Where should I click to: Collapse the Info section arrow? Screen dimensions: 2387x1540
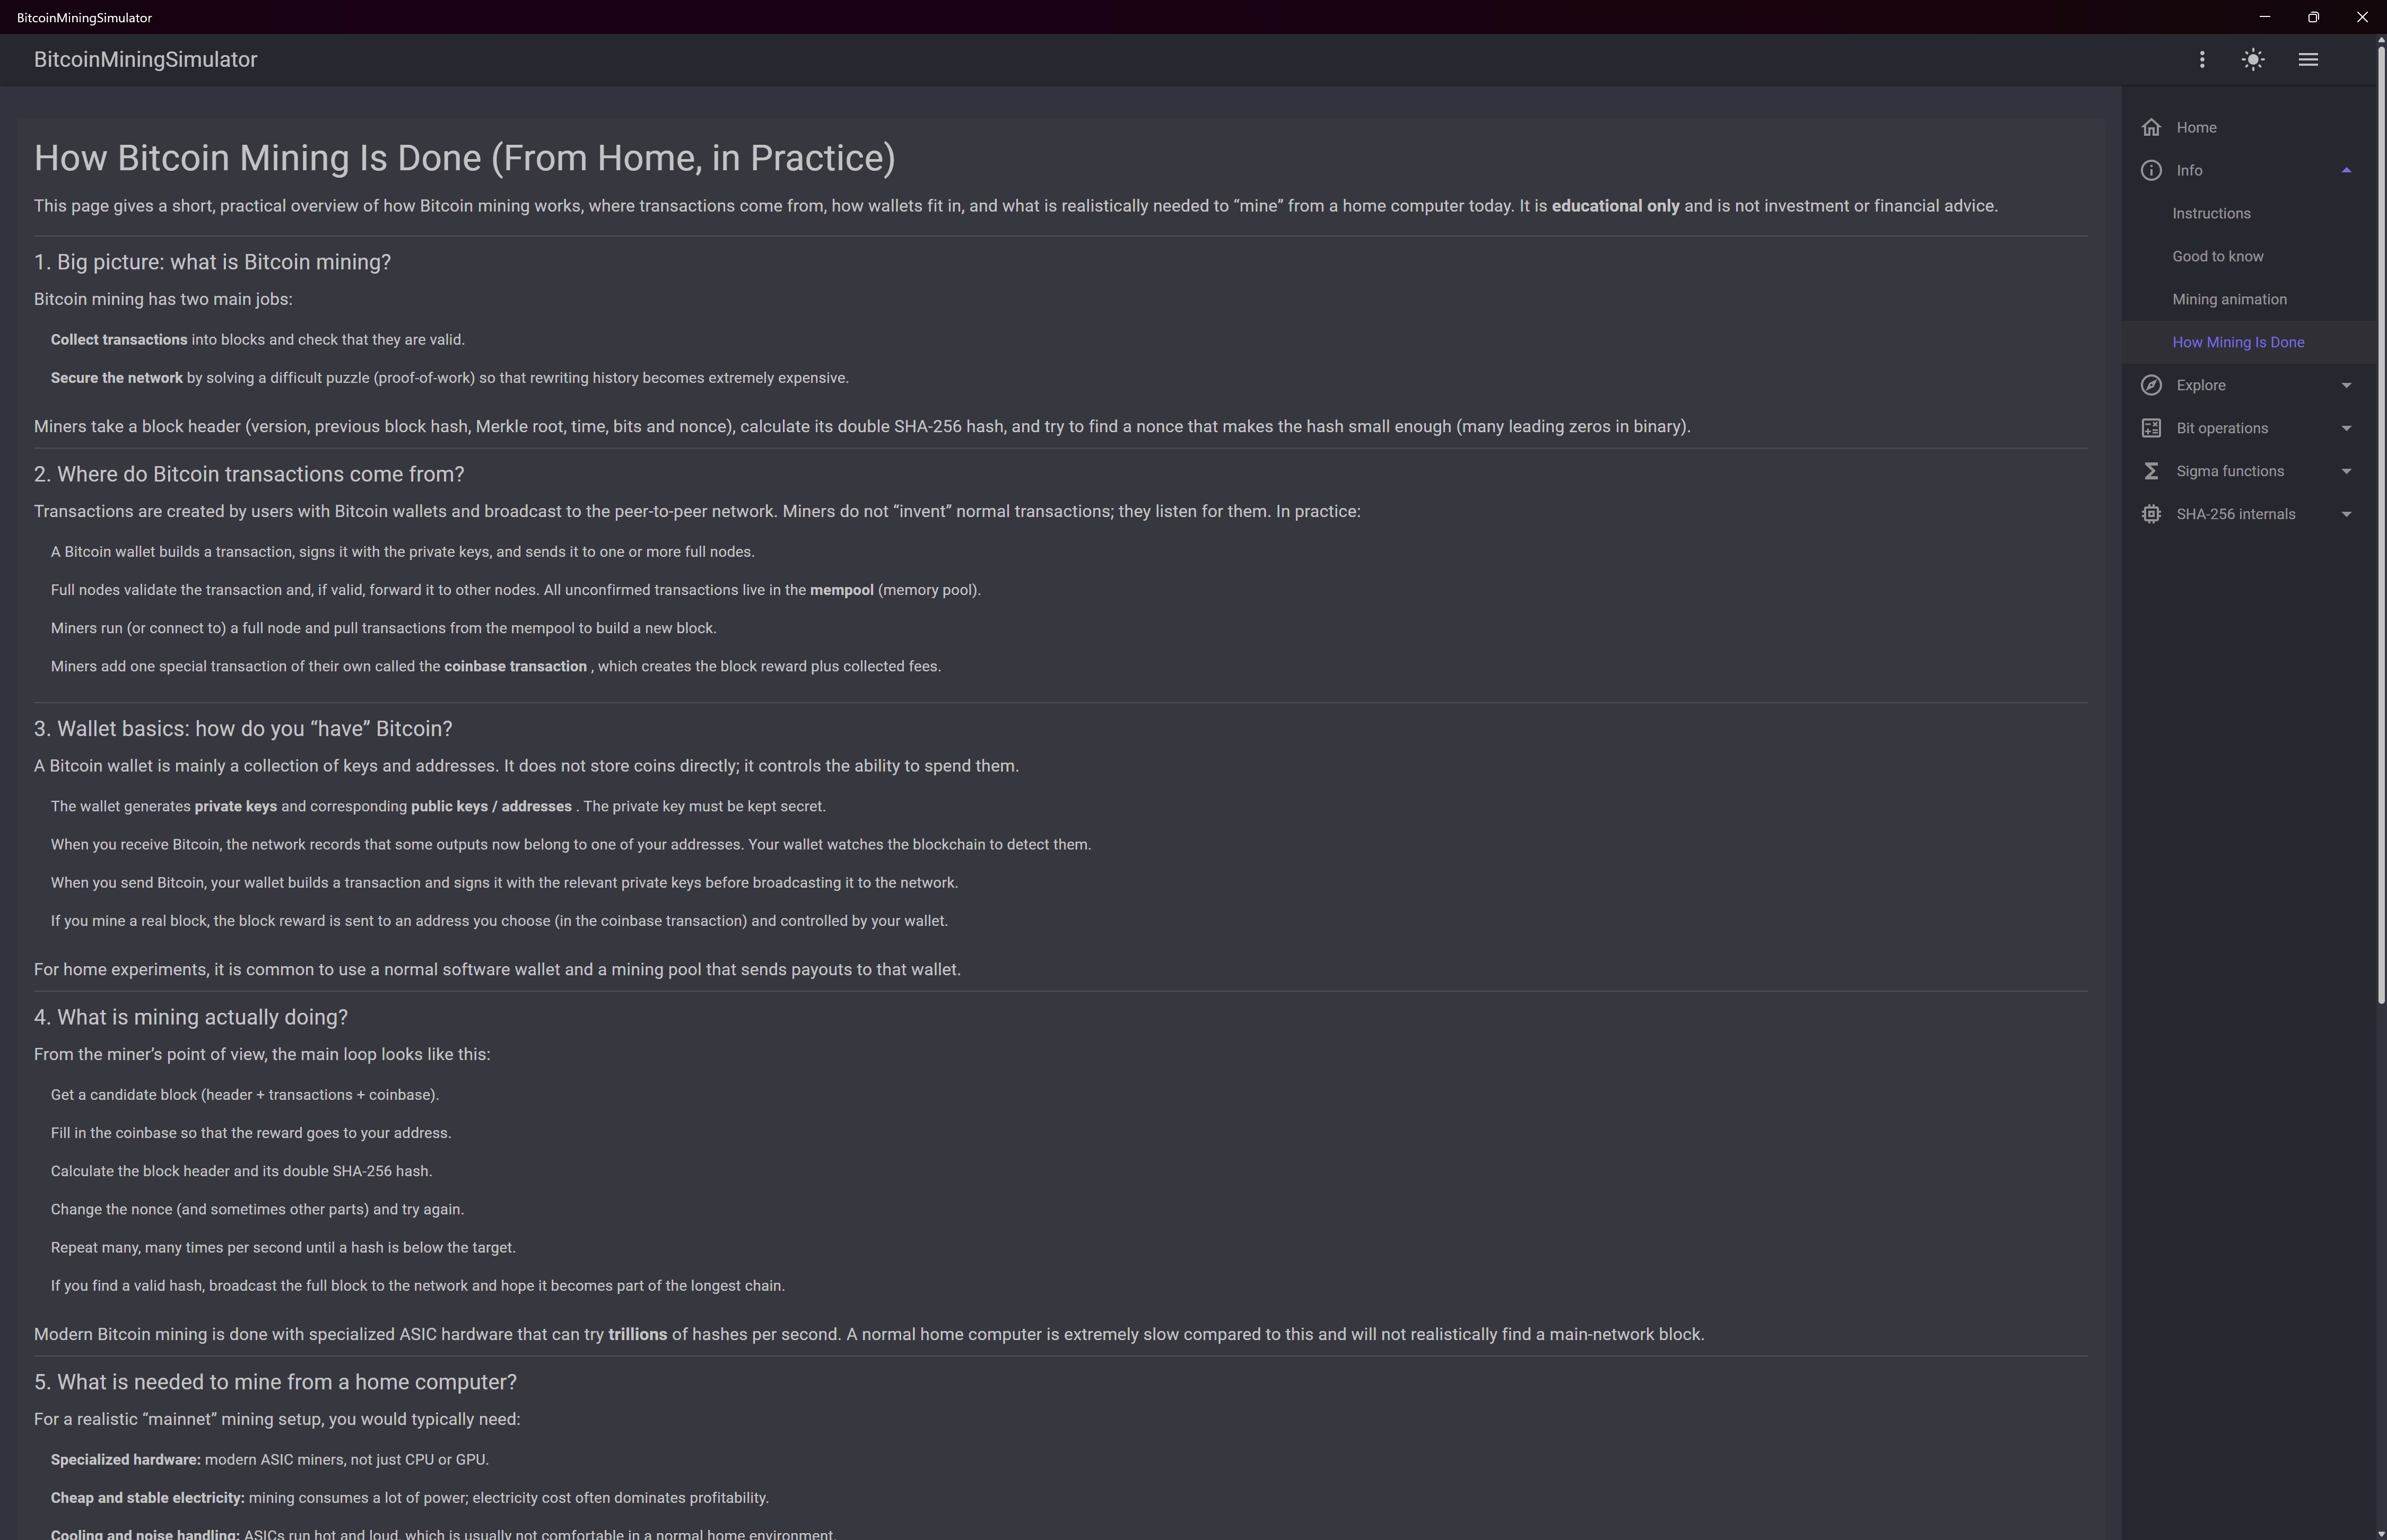(2346, 170)
